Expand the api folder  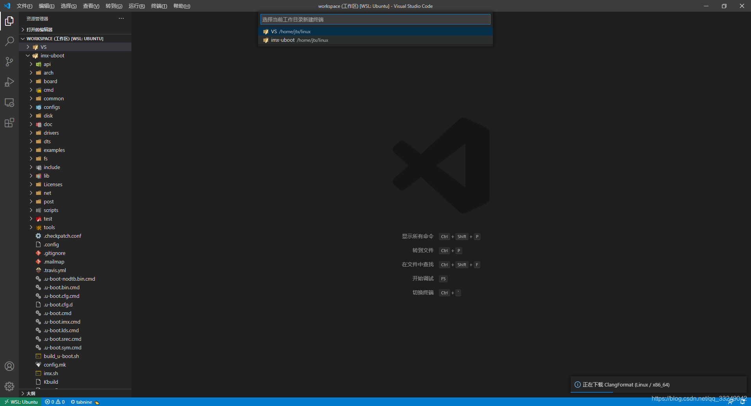(x=75, y=64)
